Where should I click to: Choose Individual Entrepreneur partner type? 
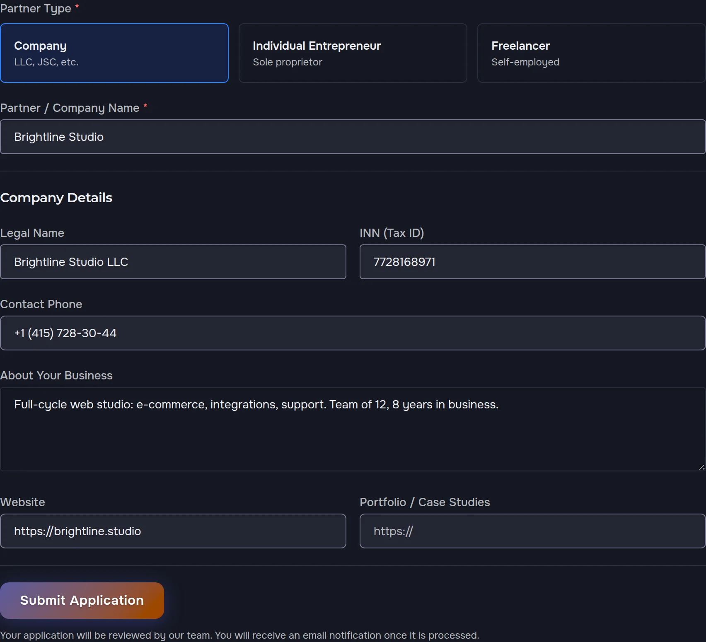pos(353,53)
